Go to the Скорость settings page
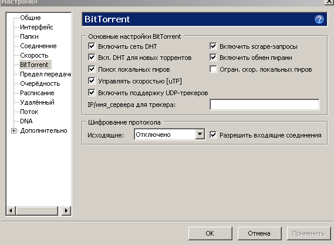The image size is (334, 245). click(34, 55)
